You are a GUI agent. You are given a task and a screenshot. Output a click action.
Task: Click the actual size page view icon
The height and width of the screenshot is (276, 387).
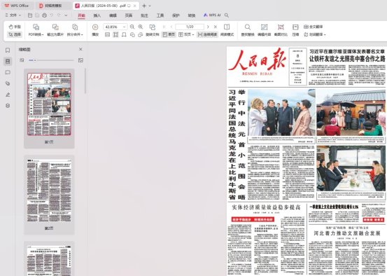coord(107,34)
